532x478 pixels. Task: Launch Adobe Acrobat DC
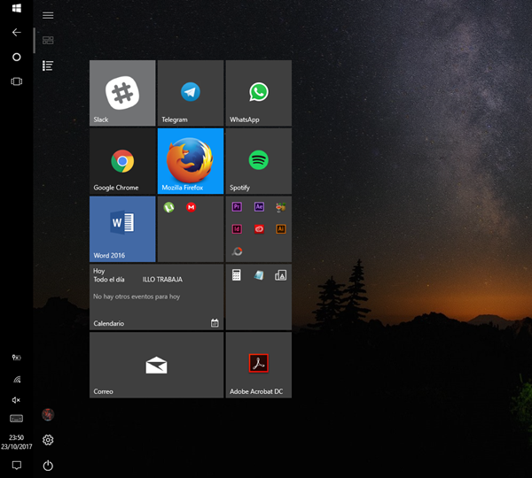[258, 365]
